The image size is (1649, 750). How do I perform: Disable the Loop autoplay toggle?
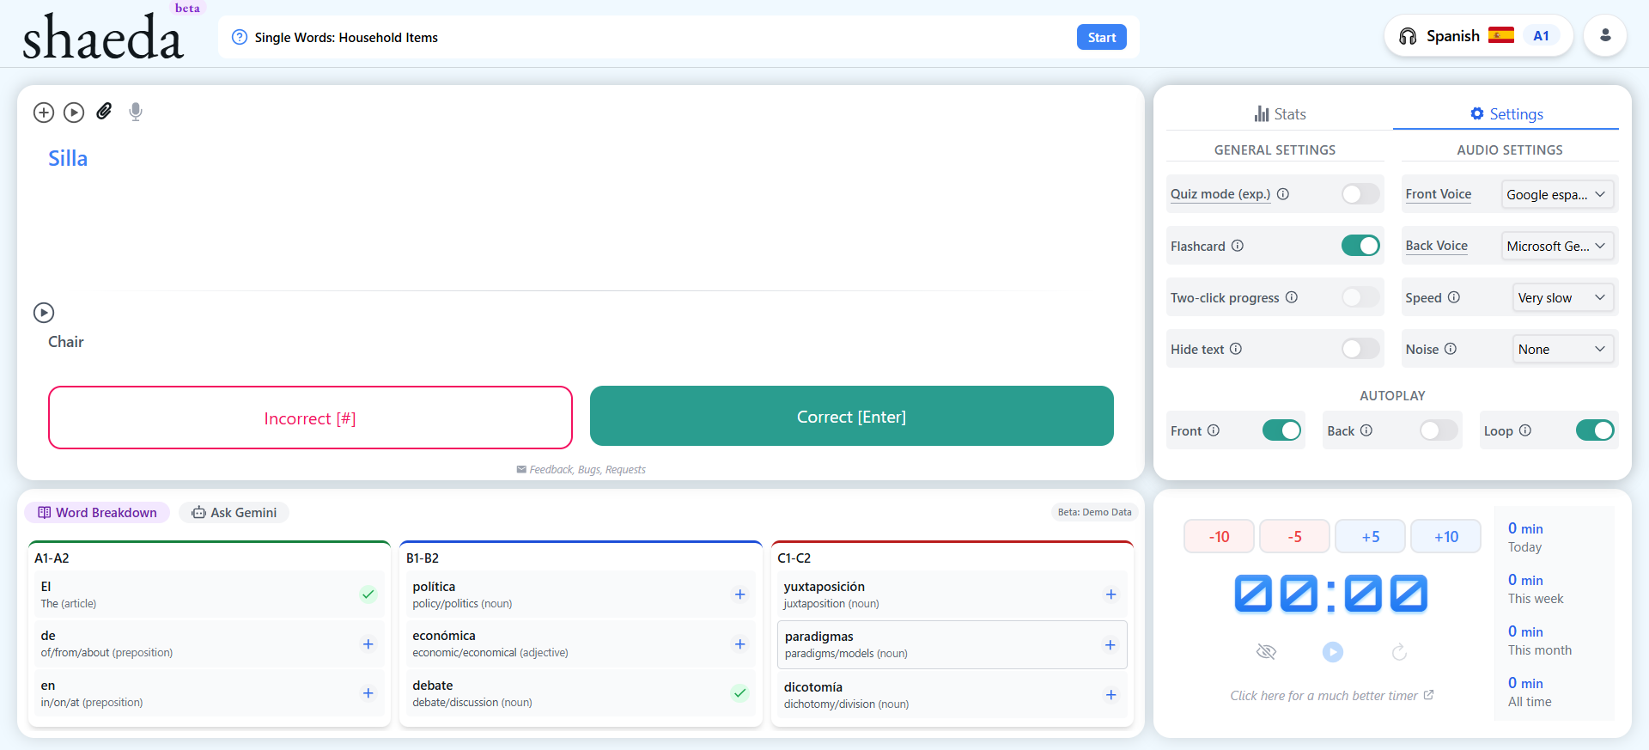(x=1595, y=430)
